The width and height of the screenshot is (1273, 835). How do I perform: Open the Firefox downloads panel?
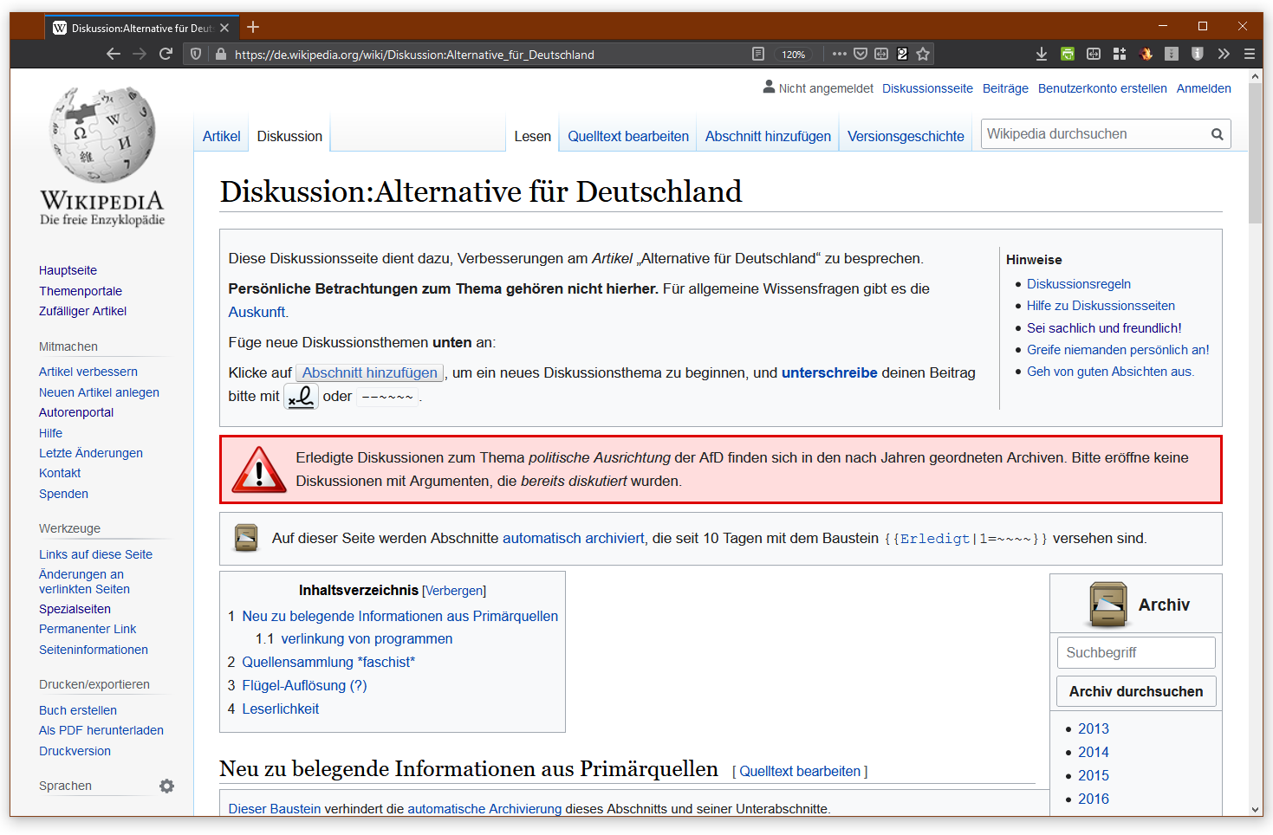1041,54
